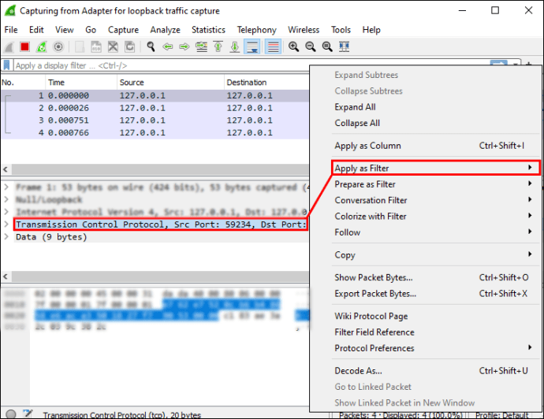Open the Apply as Filter submenu
This screenshot has height=419, width=544.
point(436,168)
